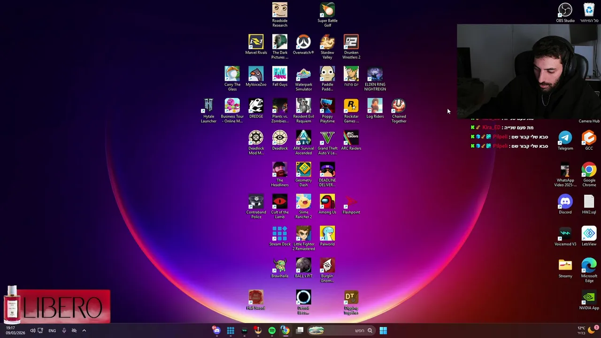The image size is (601, 338).
Task: Open Stream Dock desktop shortcut
Action: click(280, 236)
